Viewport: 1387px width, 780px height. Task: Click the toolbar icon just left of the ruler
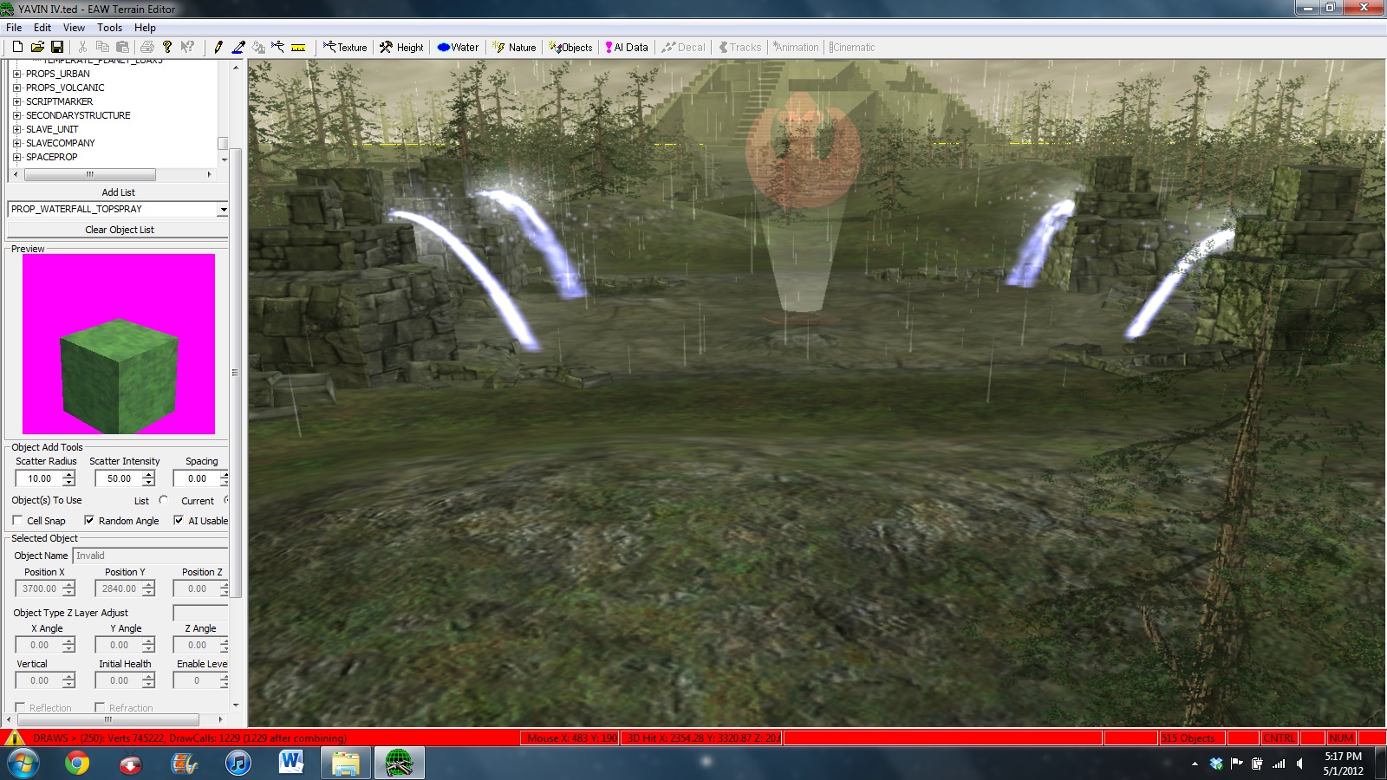coord(278,47)
